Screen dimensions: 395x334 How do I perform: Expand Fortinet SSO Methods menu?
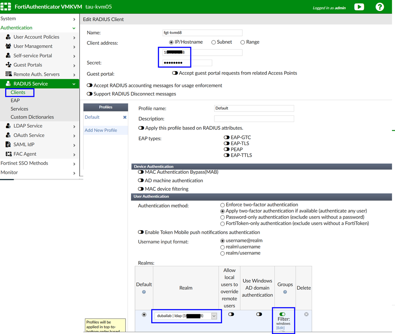pos(74,164)
